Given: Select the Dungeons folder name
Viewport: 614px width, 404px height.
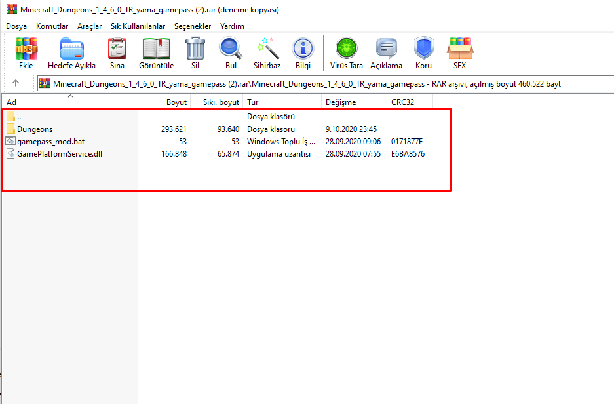Looking at the screenshot, I should 35,129.
